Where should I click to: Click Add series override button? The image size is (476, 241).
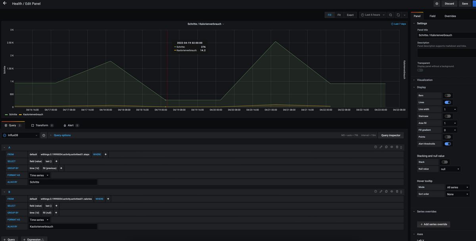coord(434,224)
